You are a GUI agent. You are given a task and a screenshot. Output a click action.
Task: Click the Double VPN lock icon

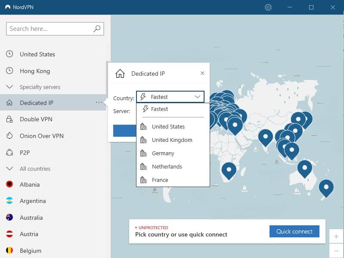(9, 119)
